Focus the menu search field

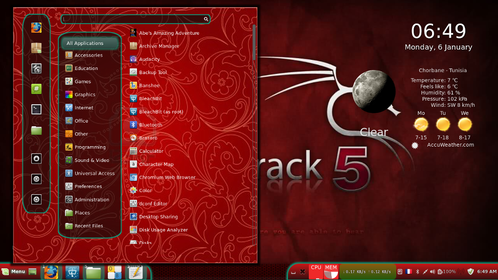point(135,19)
